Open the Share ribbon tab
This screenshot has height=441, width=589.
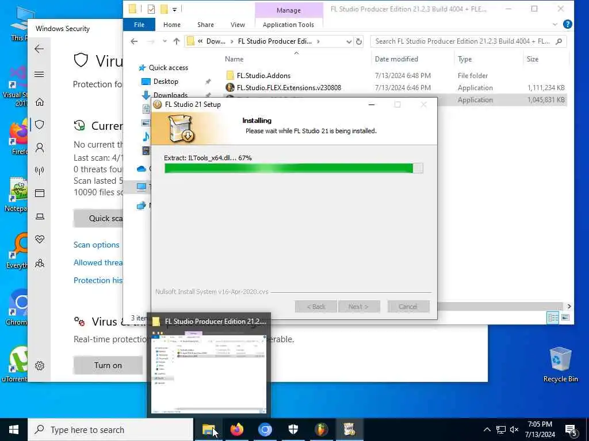pos(205,25)
